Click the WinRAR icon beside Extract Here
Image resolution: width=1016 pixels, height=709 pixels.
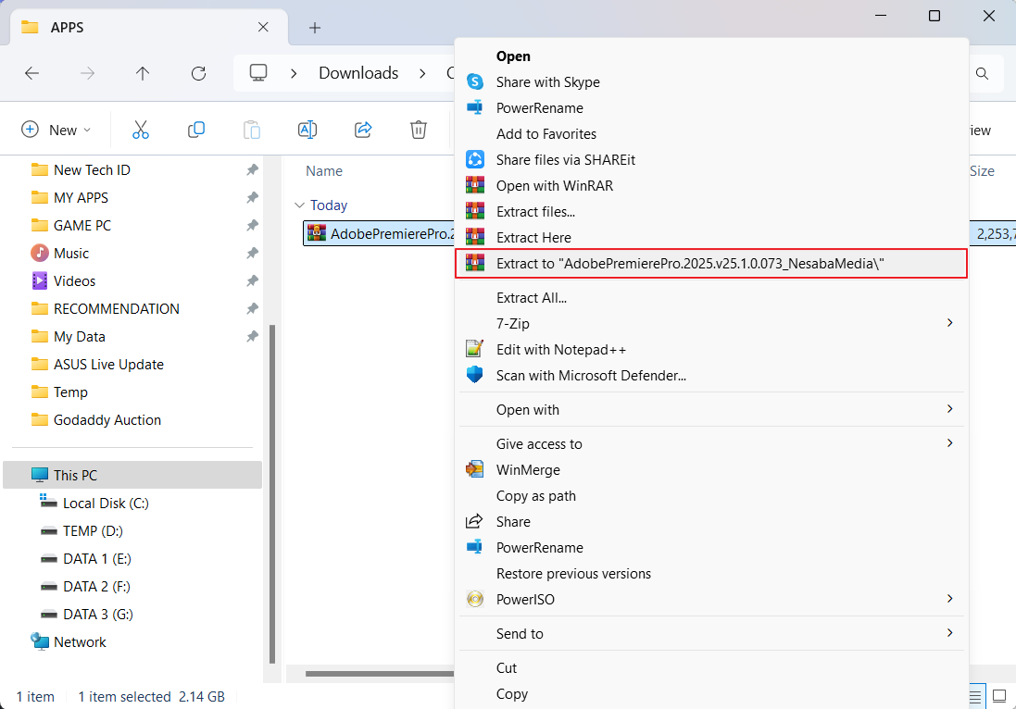(x=475, y=237)
